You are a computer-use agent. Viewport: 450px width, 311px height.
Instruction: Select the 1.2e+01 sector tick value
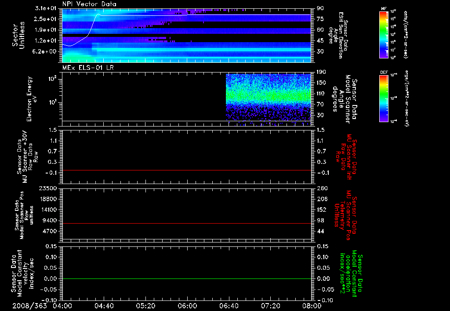(45, 41)
